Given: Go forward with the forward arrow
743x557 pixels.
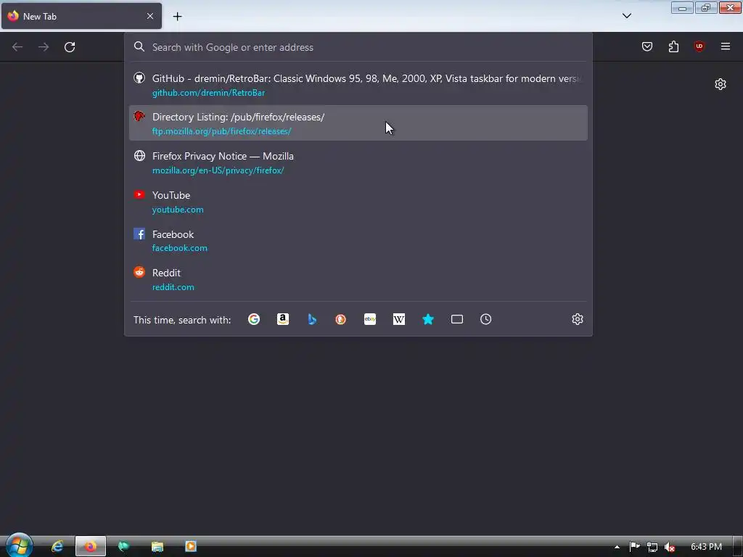Looking at the screenshot, I should [x=44, y=47].
